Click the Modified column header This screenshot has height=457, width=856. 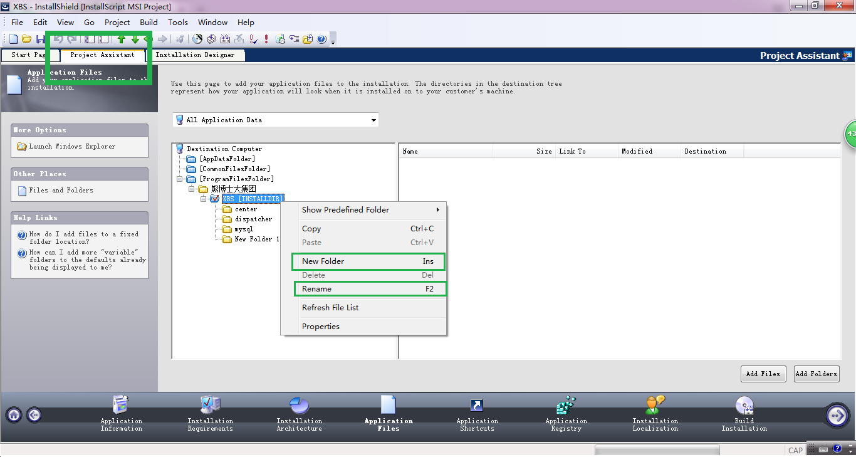[x=649, y=151]
